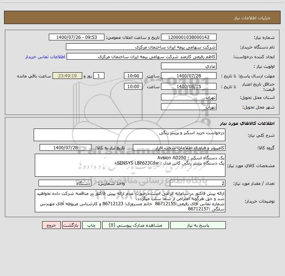The width and height of the screenshot is (285, 276).
Task: Open مشاهده مدارک پیوستی (0) button
Action: click(135, 225)
